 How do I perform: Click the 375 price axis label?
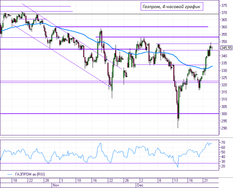pyautogui.click(x=224, y=6)
